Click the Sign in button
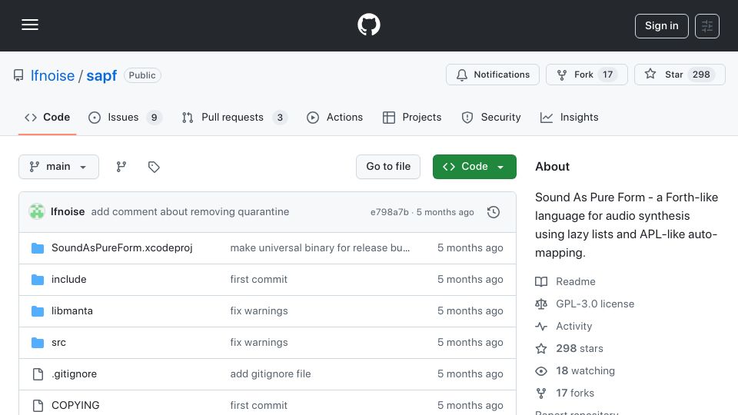This screenshot has width=738, height=415. tap(661, 26)
